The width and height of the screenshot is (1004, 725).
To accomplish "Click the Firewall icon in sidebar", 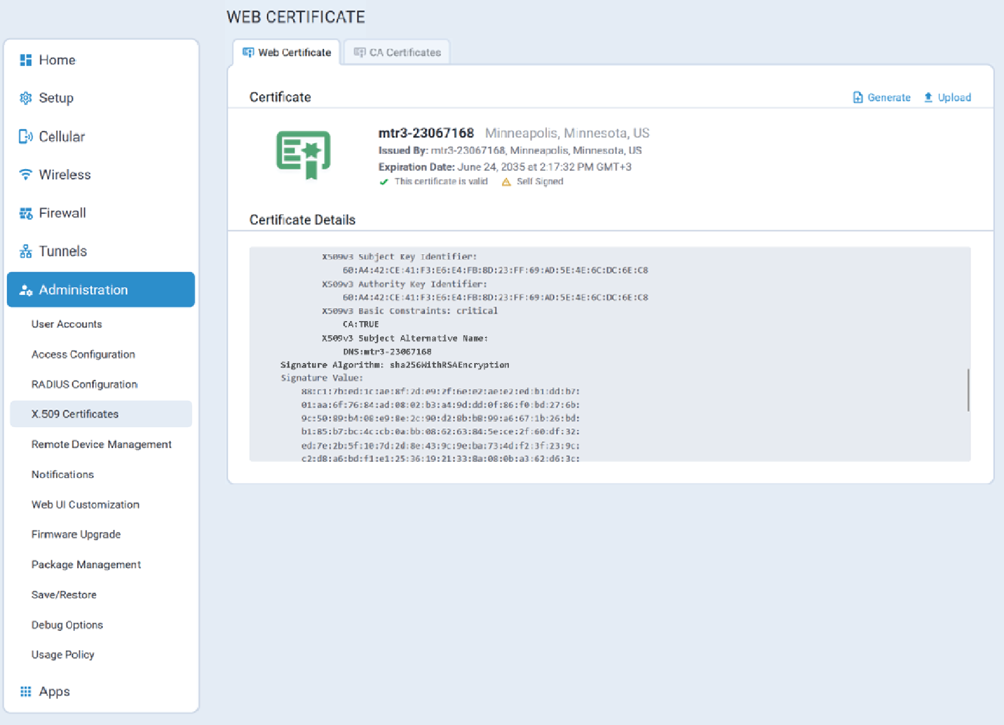I will pos(26,213).
